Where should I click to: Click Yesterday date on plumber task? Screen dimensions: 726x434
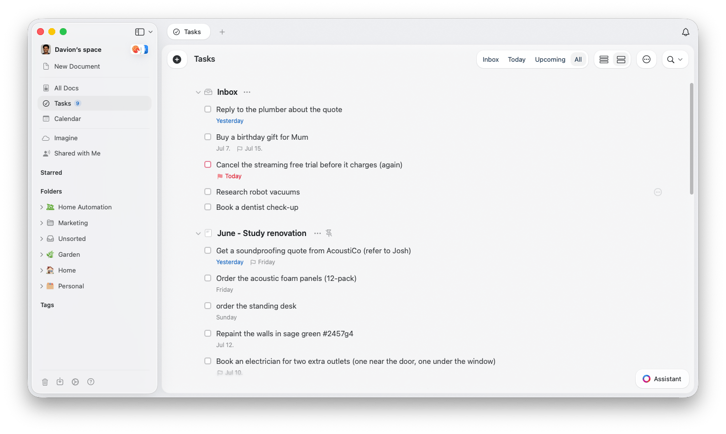(229, 121)
